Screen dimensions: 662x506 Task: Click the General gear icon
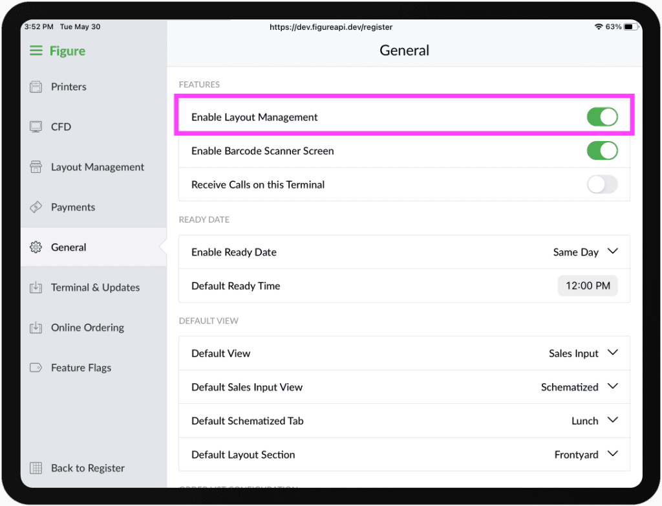36,247
